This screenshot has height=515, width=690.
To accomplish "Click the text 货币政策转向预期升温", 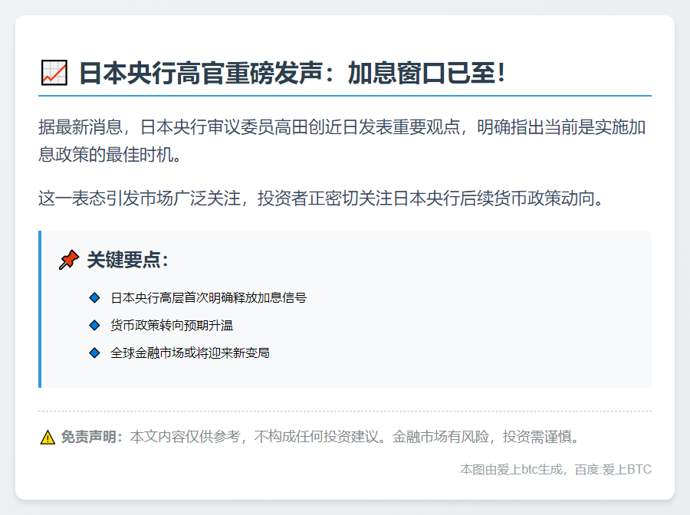I will pos(172,326).
